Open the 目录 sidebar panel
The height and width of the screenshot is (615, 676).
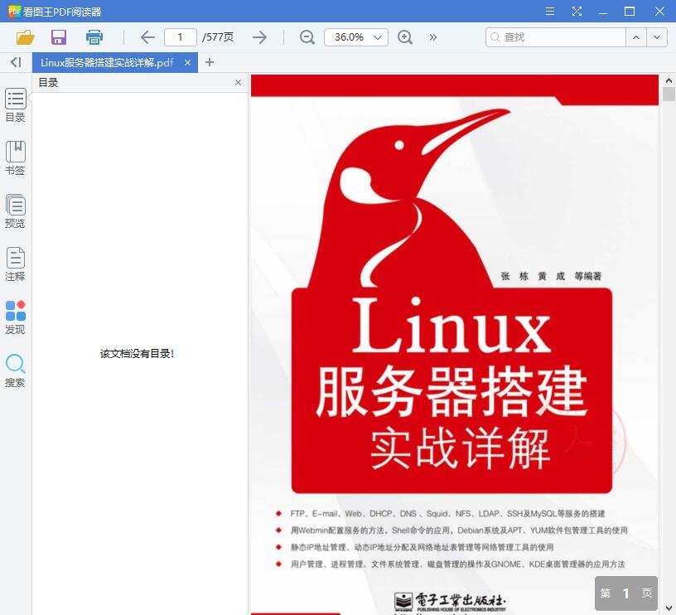click(x=15, y=105)
